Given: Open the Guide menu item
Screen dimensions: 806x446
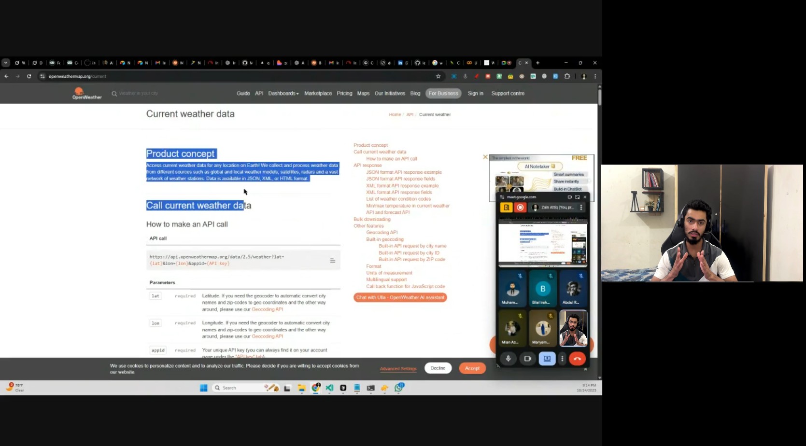Looking at the screenshot, I should 243,93.
